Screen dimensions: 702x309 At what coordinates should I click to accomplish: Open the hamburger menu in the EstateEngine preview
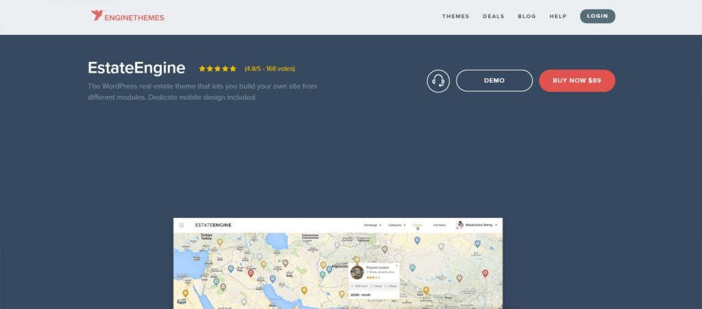click(x=182, y=225)
